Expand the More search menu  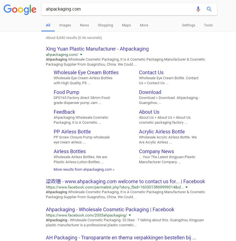pyautogui.click(x=144, y=25)
